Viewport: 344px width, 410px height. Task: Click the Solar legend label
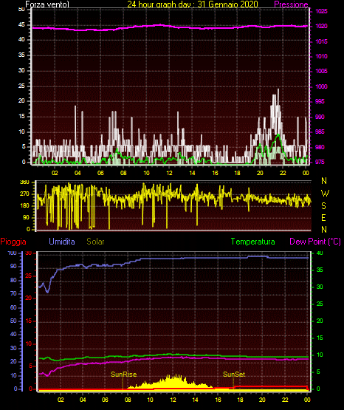coord(95,242)
